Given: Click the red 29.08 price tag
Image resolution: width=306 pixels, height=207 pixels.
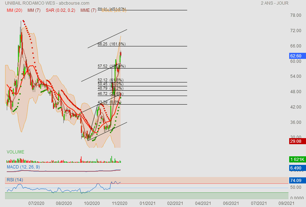Looking at the screenshot, I should (297, 141).
